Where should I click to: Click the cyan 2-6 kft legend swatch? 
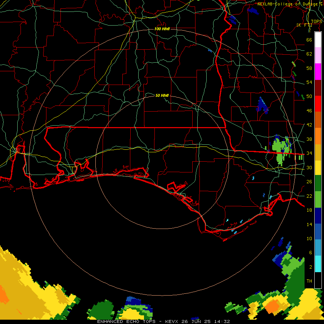(x=318, y=264)
